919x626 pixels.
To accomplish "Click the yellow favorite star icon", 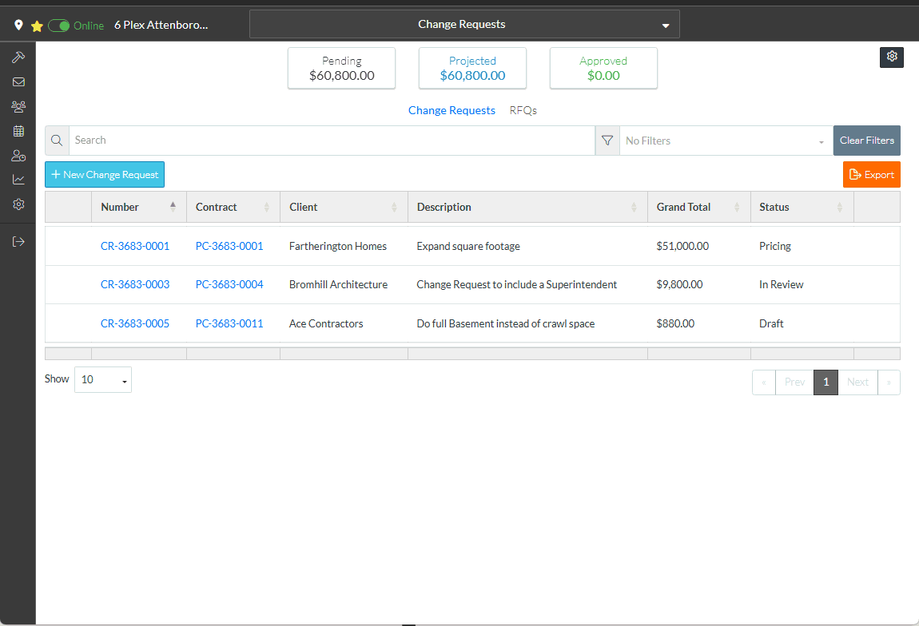I will click(37, 26).
